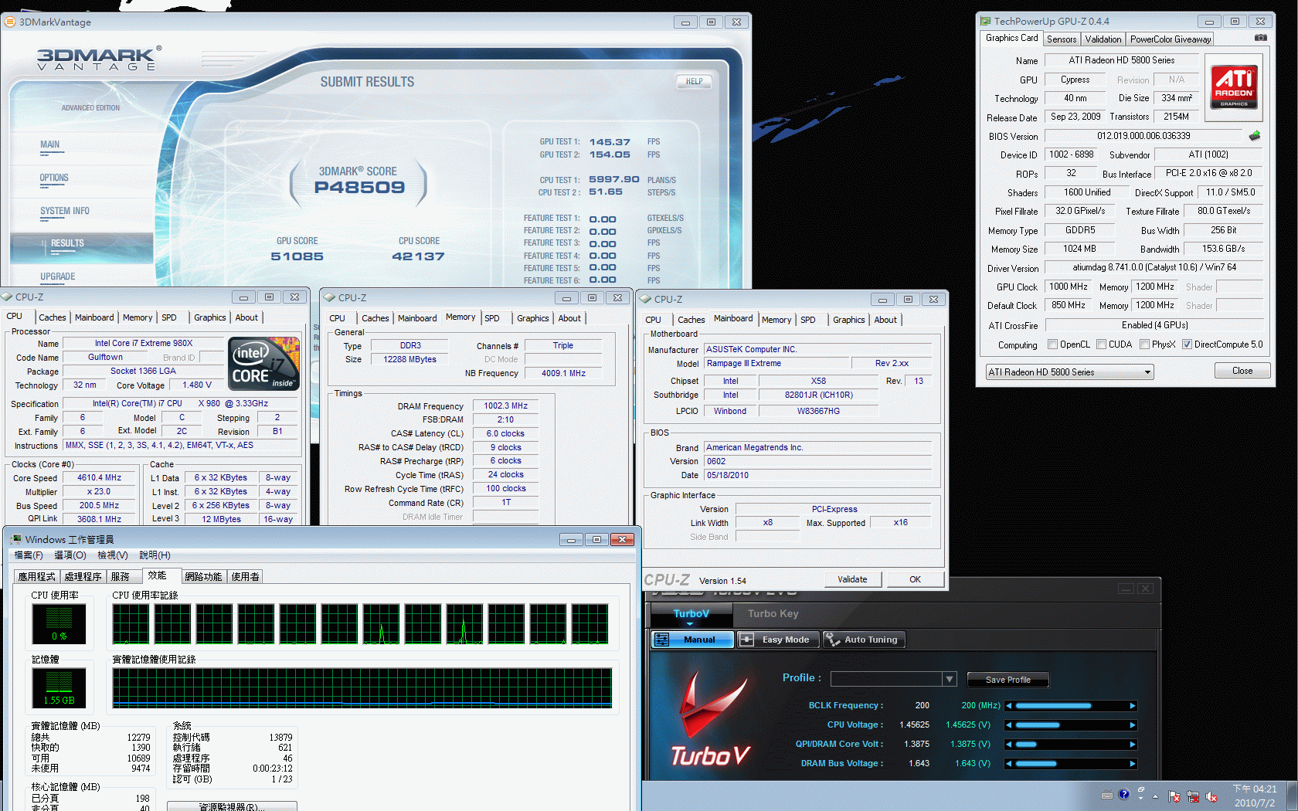This screenshot has height=811, width=1298.
Task: Enable the CUDA checkbox in GPU-Z
Action: (x=1101, y=344)
